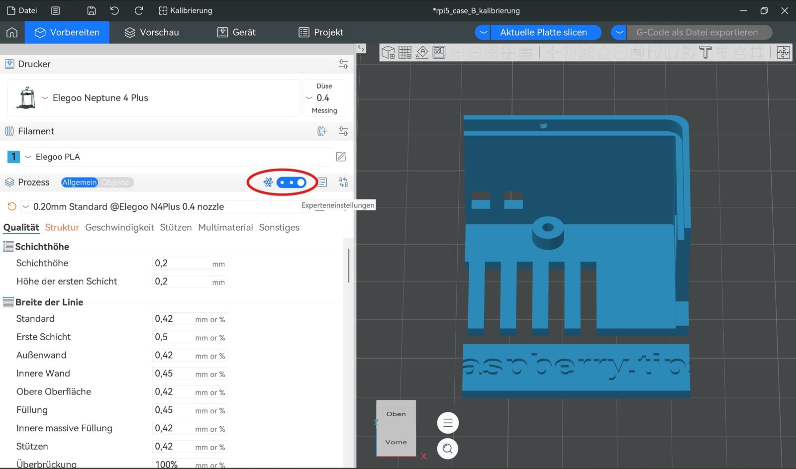
Task: Switch to the Vorschau tab
Action: [152, 32]
